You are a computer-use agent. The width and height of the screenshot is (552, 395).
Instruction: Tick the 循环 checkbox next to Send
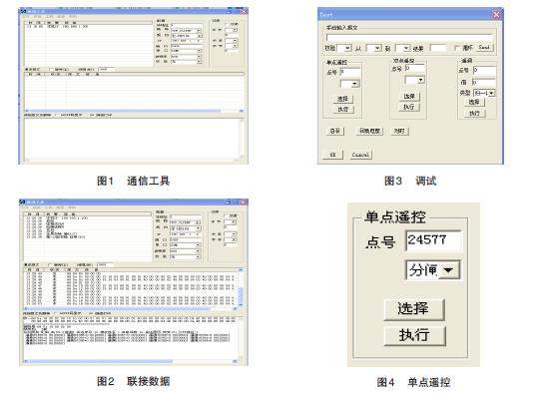(x=457, y=48)
